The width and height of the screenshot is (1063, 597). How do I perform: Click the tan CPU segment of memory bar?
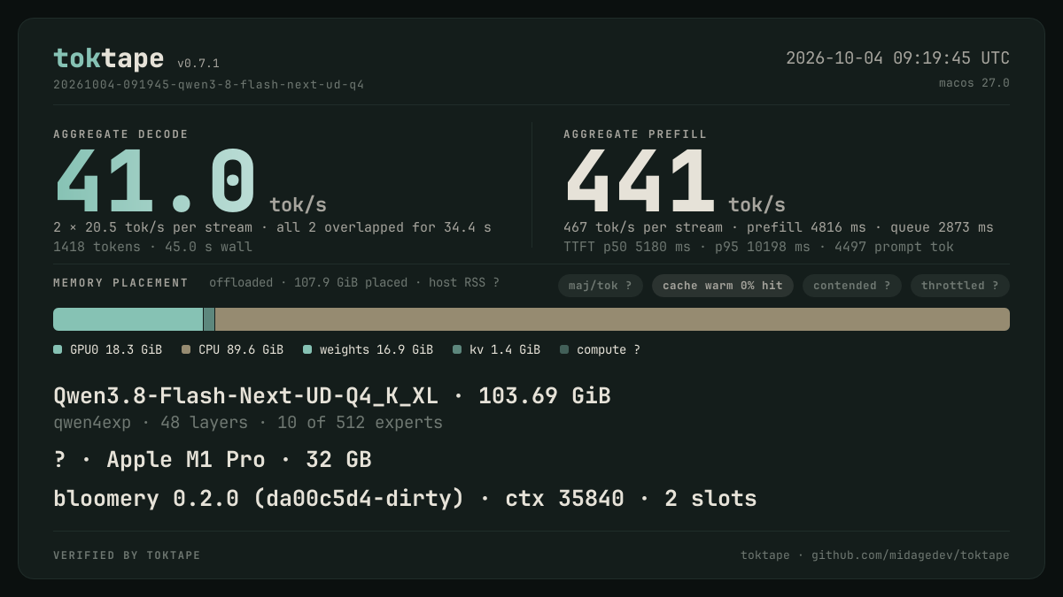pos(612,319)
